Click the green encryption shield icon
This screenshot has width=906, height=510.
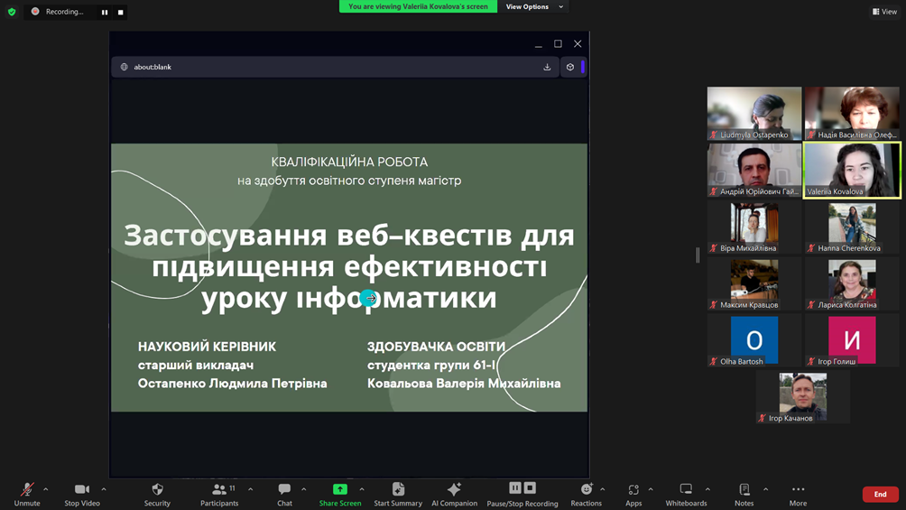click(12, 12)
